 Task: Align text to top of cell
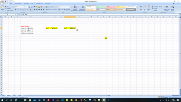click(35, 7)
